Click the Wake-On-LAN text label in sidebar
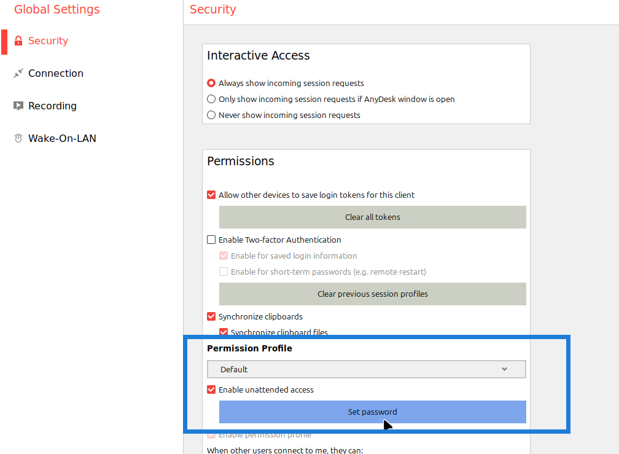619x454 pixels. click(x=62, y=139)
